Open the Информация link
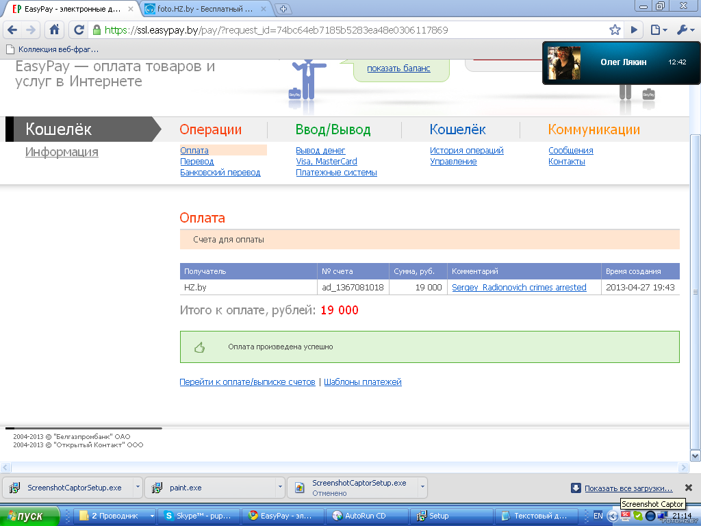This screenshot has width=701, height=526. point(62,152)
